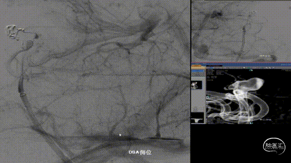
Task: Click the orange tab in viewer header
Action: (196, 66)
